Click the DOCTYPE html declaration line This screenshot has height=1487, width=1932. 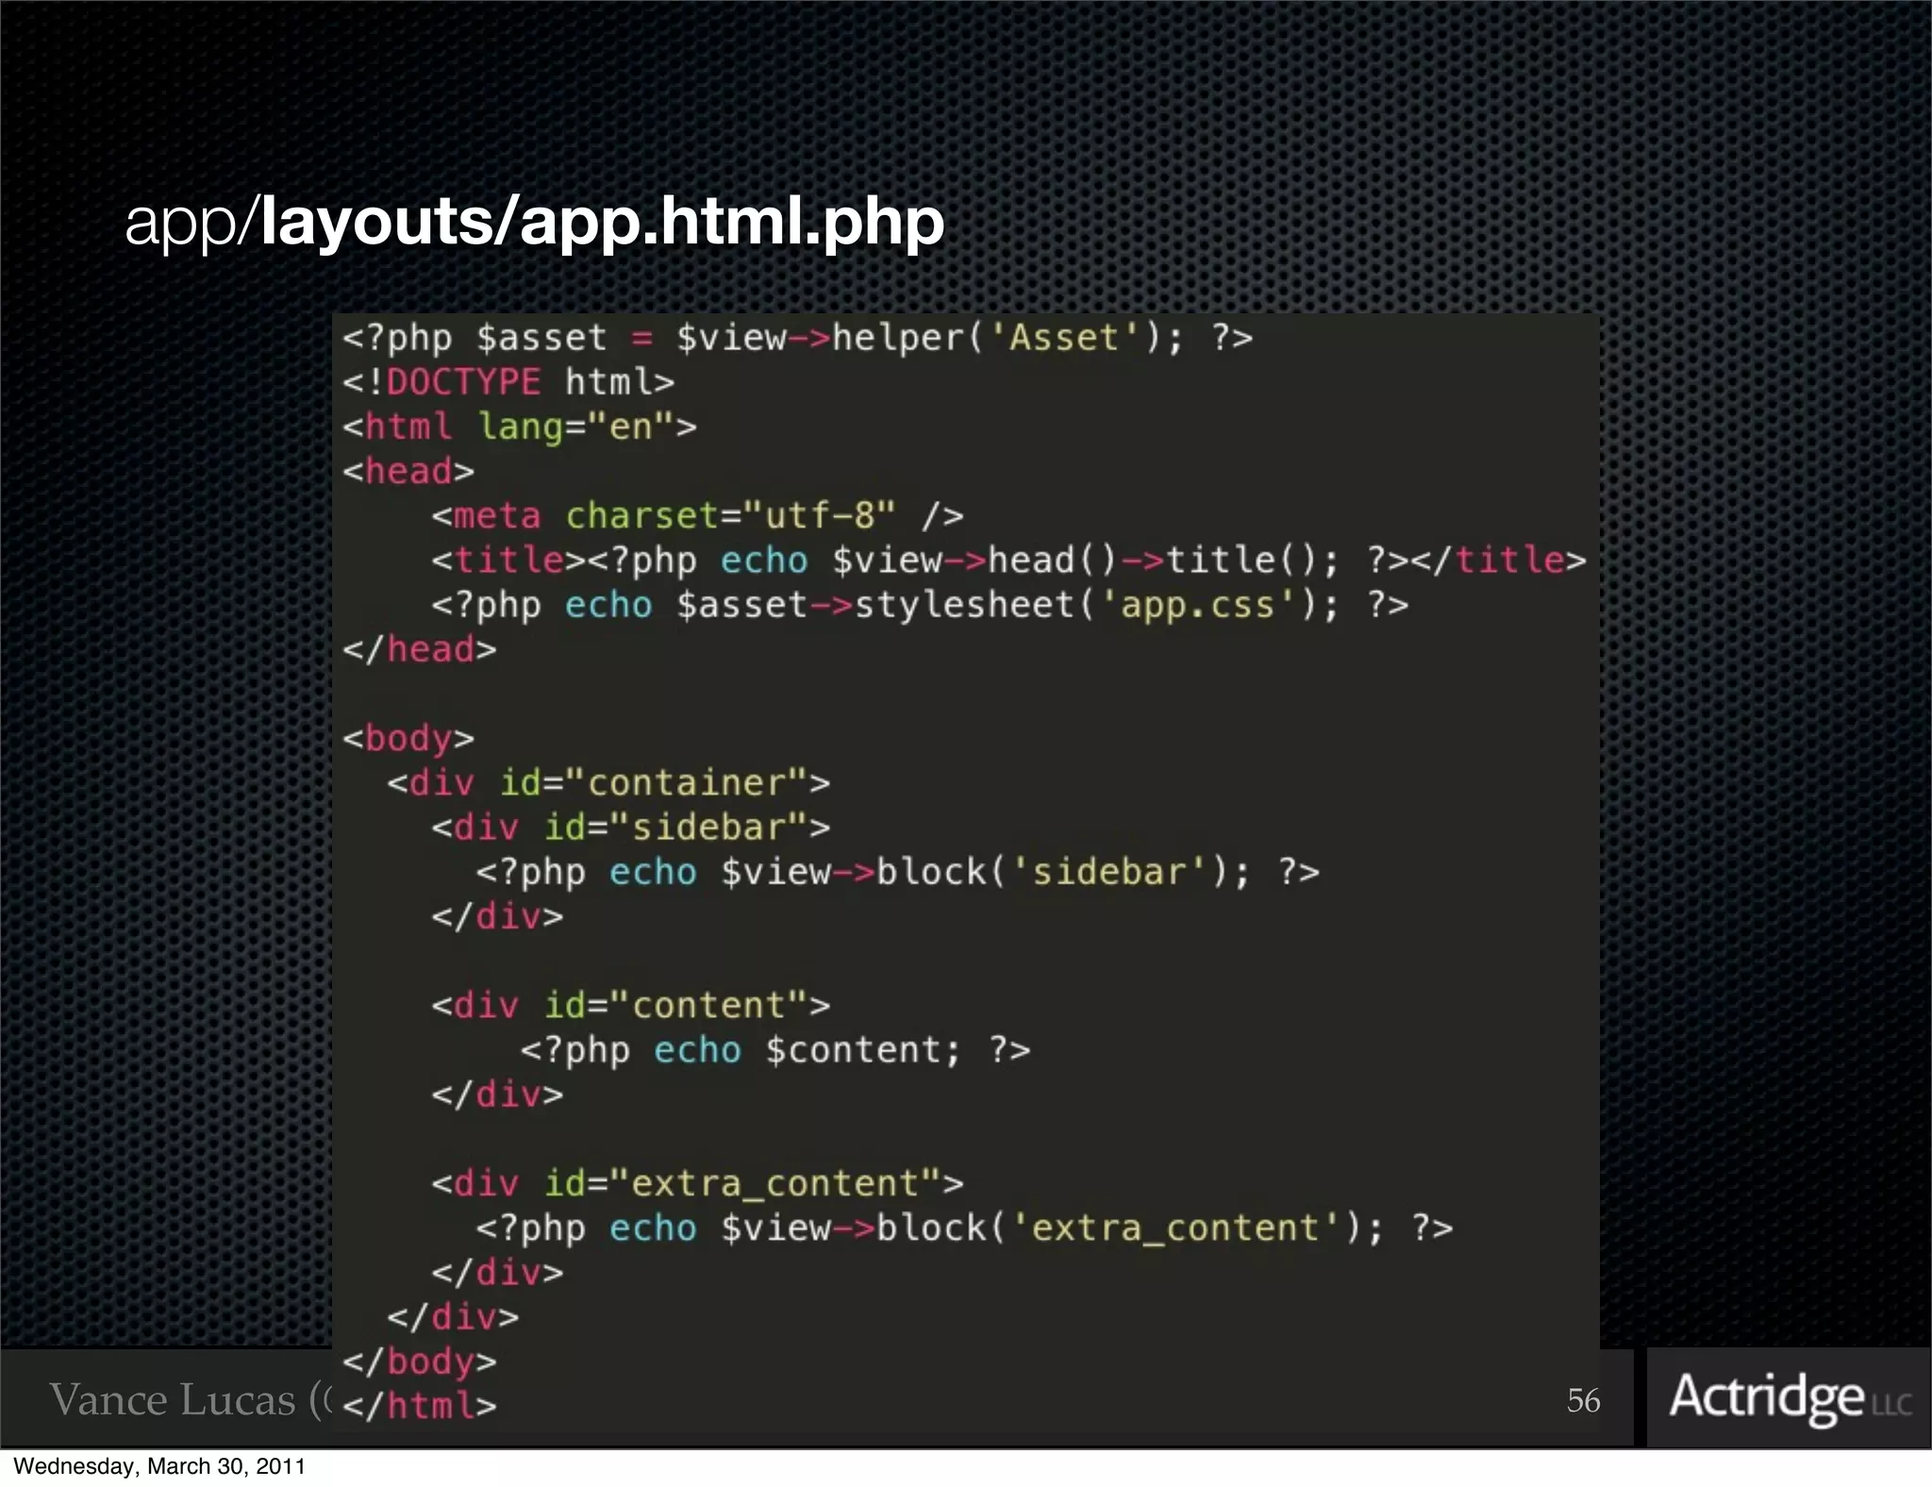[x=508, y=382]
